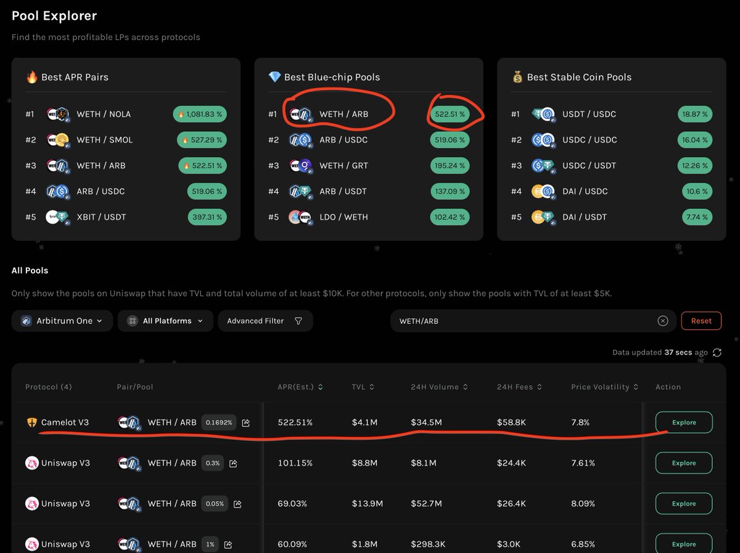Open the Arbitrum One network dropdown

[62, 321]
